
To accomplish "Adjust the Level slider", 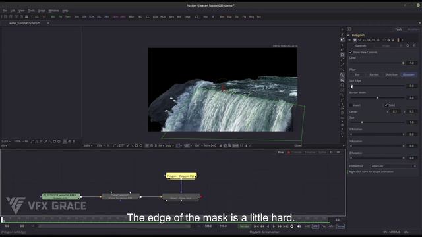I will (377, 63).
